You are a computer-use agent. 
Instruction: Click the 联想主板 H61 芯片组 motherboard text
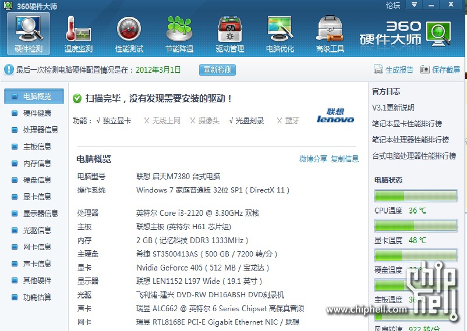click(183, 227)
